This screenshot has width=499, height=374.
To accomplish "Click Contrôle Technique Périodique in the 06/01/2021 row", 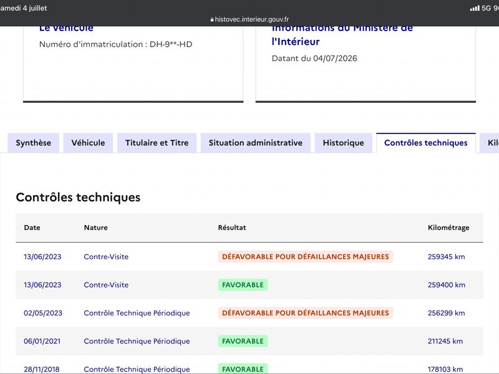I will pyautogui.click(x=137, y=341).
